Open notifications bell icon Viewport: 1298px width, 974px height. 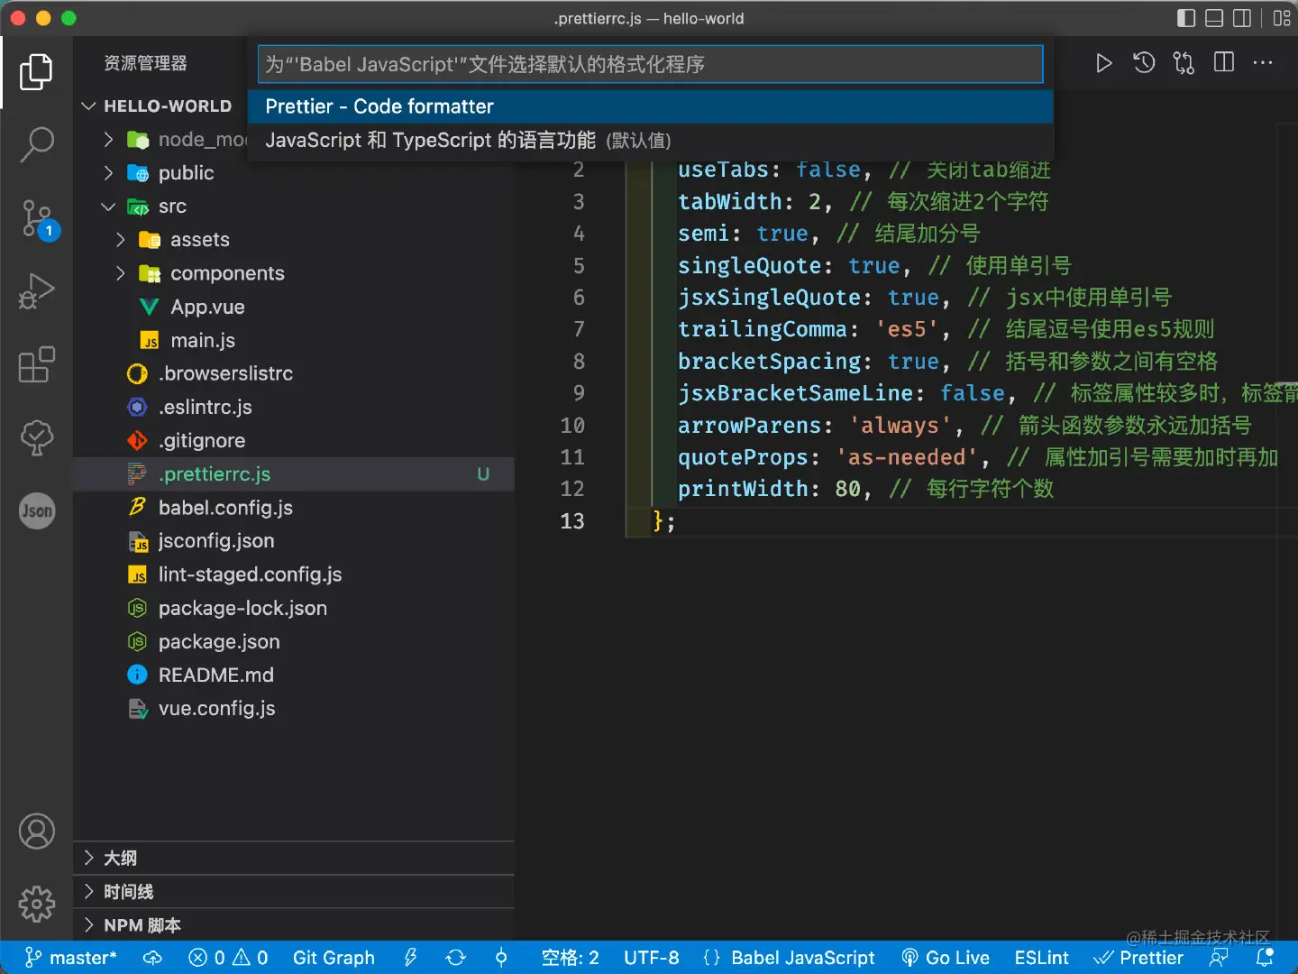point(1266,958)
